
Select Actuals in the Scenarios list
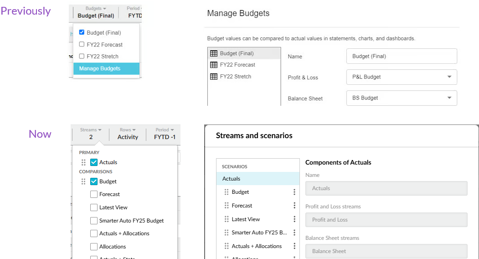pos(258,179)
